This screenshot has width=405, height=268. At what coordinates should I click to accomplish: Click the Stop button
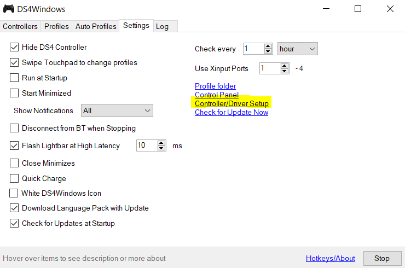(x=382, y=259)
